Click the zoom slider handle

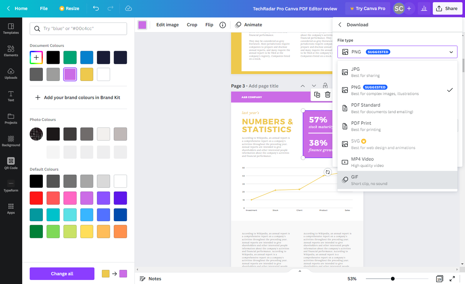tap(393, 279)
